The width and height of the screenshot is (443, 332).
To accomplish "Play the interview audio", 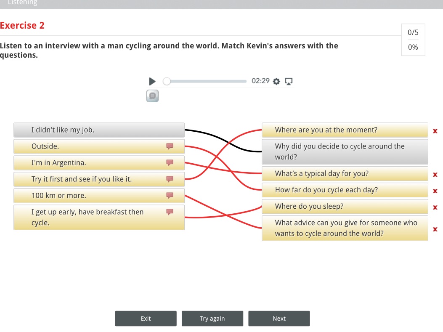I will pos(152,81).
